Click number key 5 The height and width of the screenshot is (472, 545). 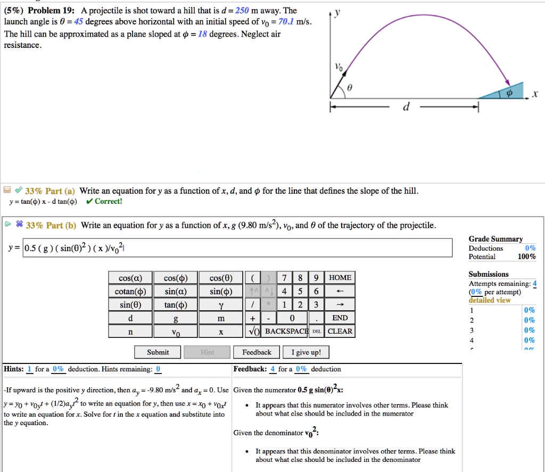300,291
